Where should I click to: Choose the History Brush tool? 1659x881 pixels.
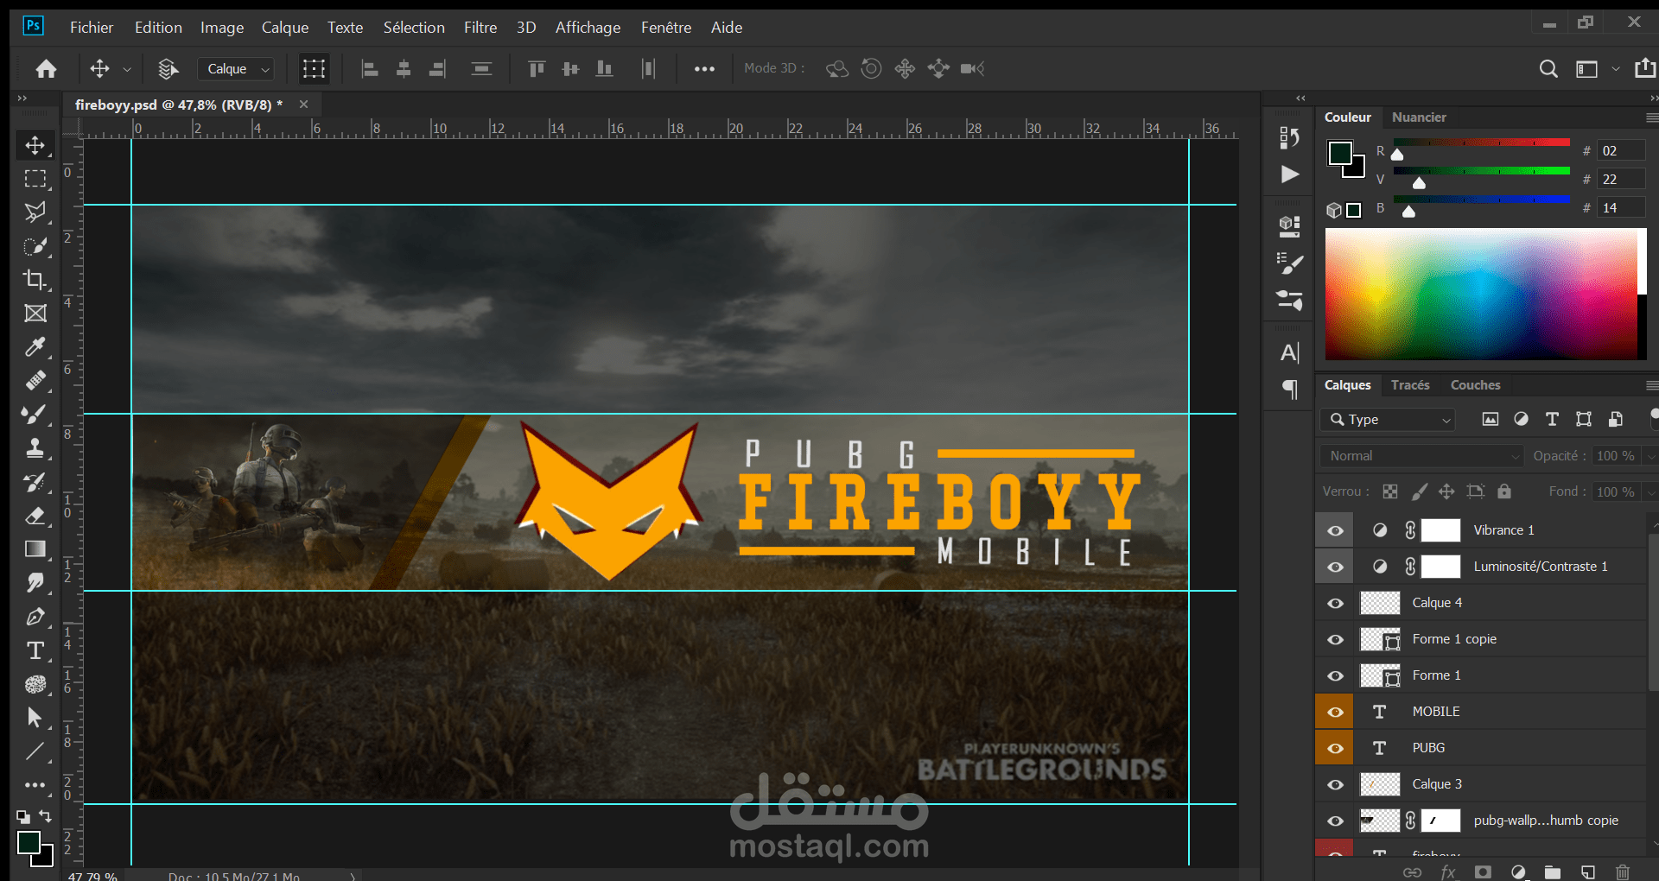coord(35,482)
